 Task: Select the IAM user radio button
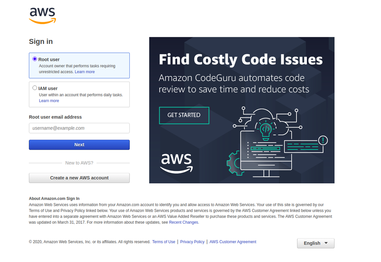tap(35, 88)
